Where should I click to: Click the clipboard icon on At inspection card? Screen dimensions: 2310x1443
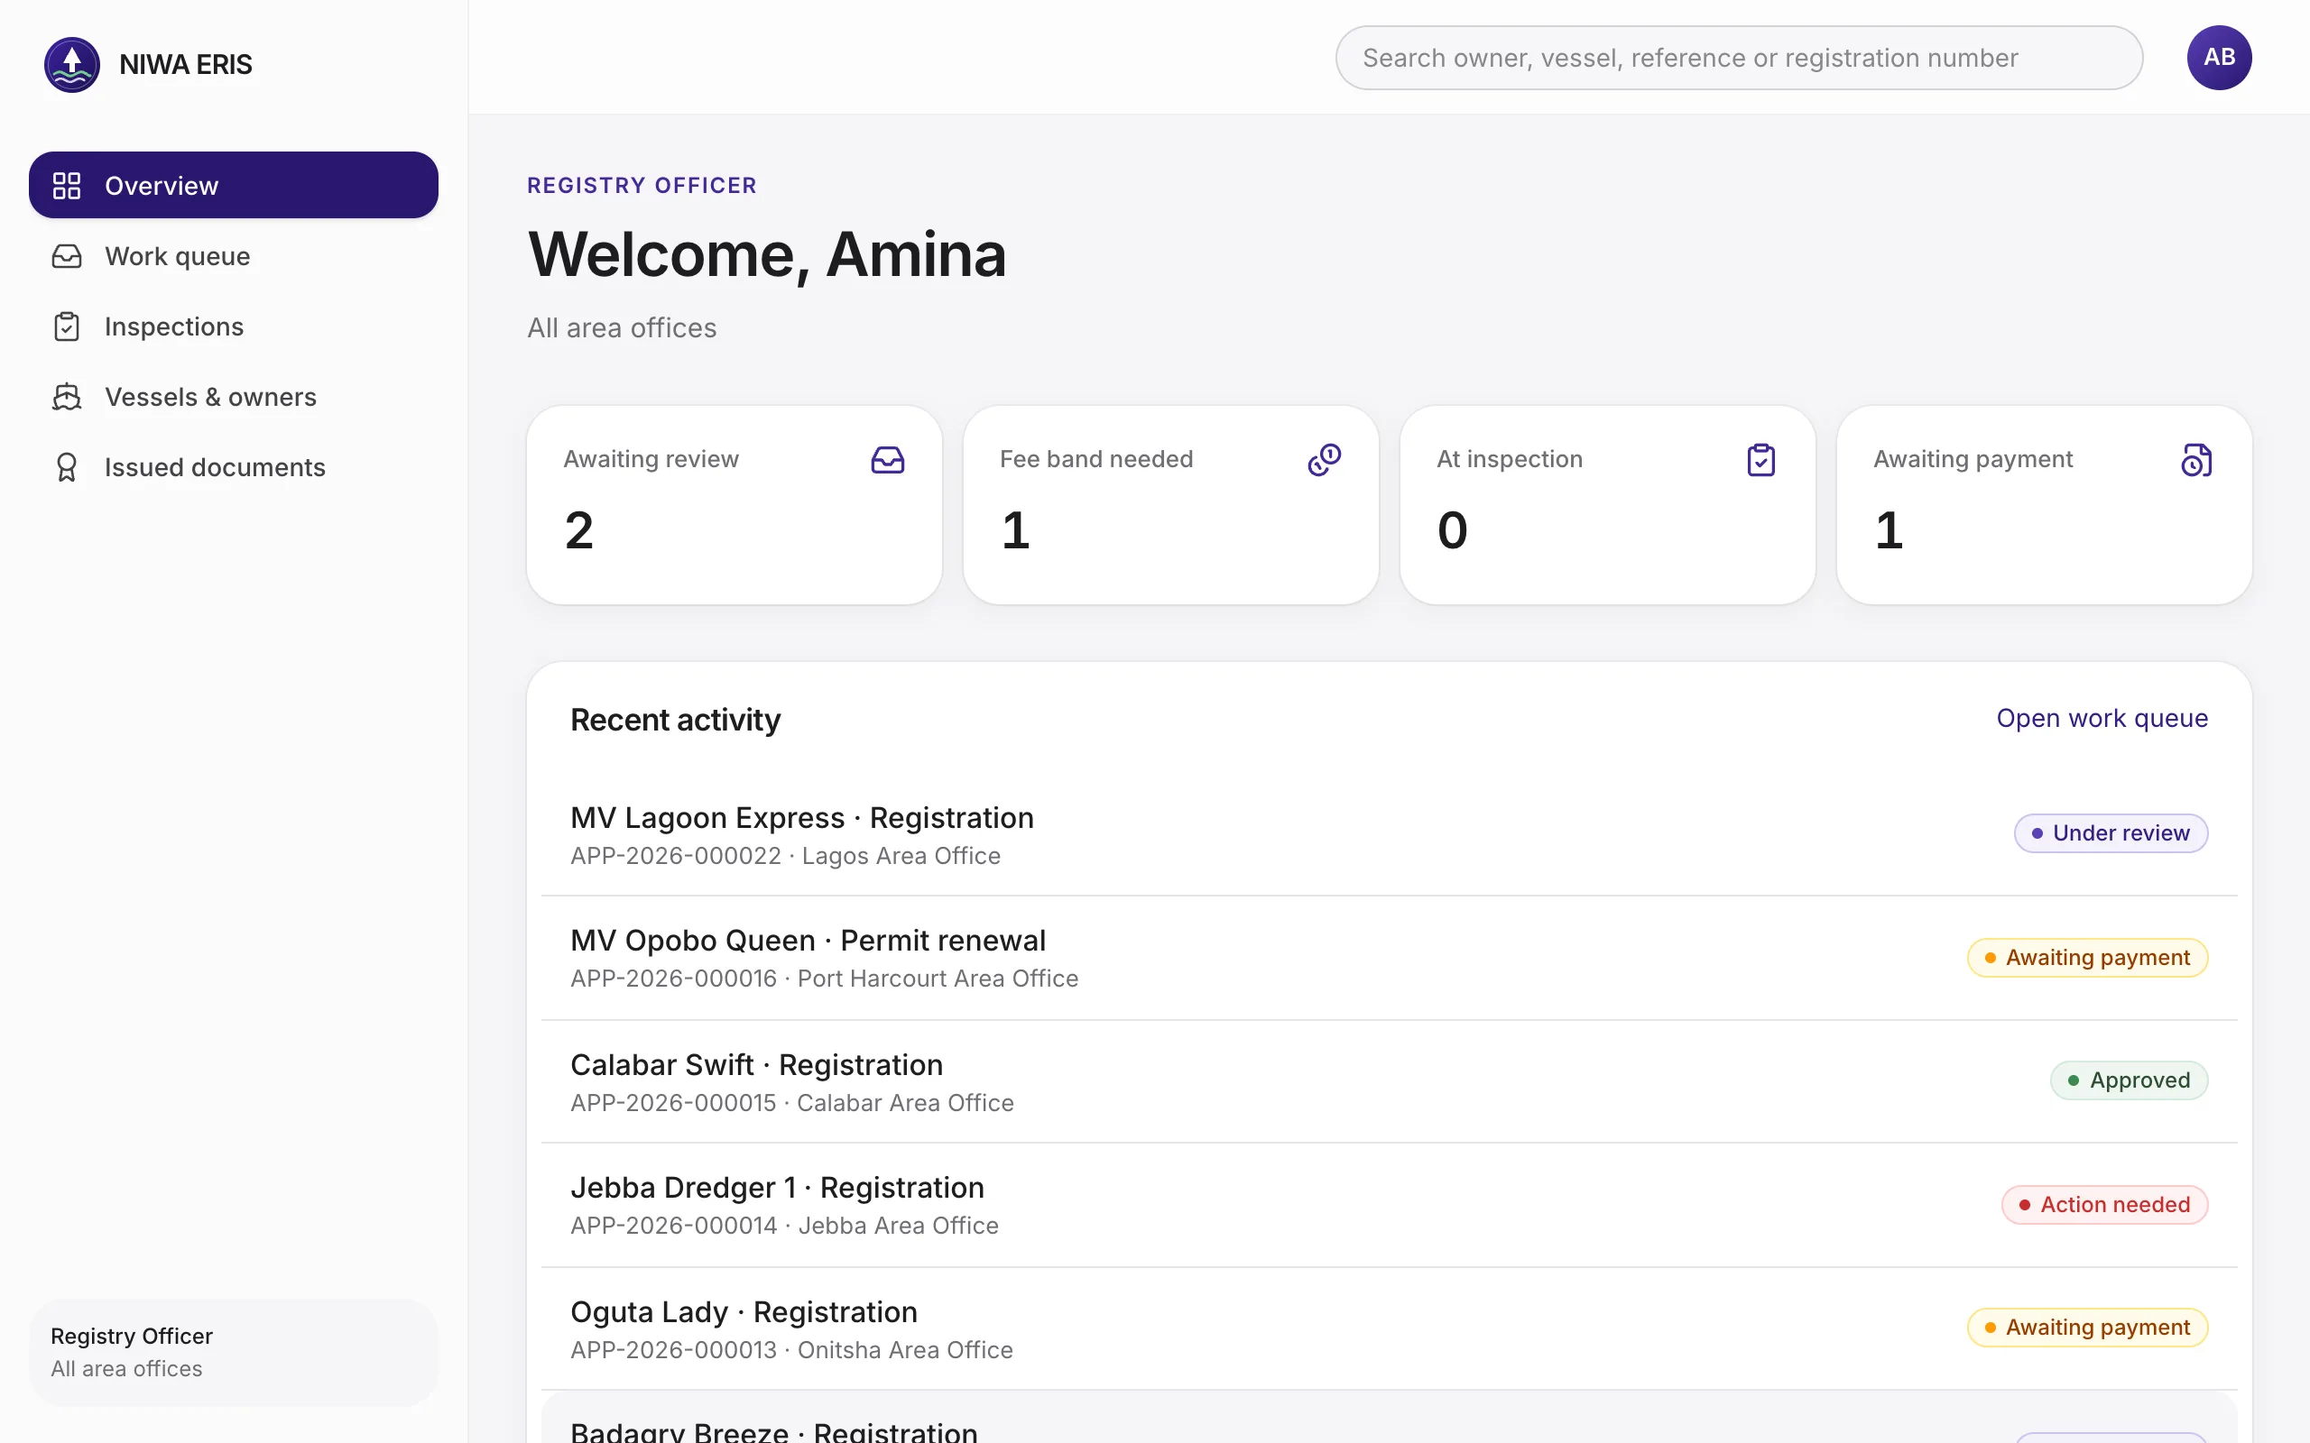point(1761,460)
